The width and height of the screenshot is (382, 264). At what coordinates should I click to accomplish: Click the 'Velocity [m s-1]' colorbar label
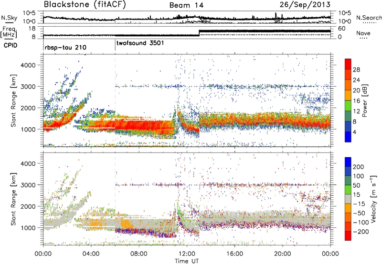tap(373, 199)
